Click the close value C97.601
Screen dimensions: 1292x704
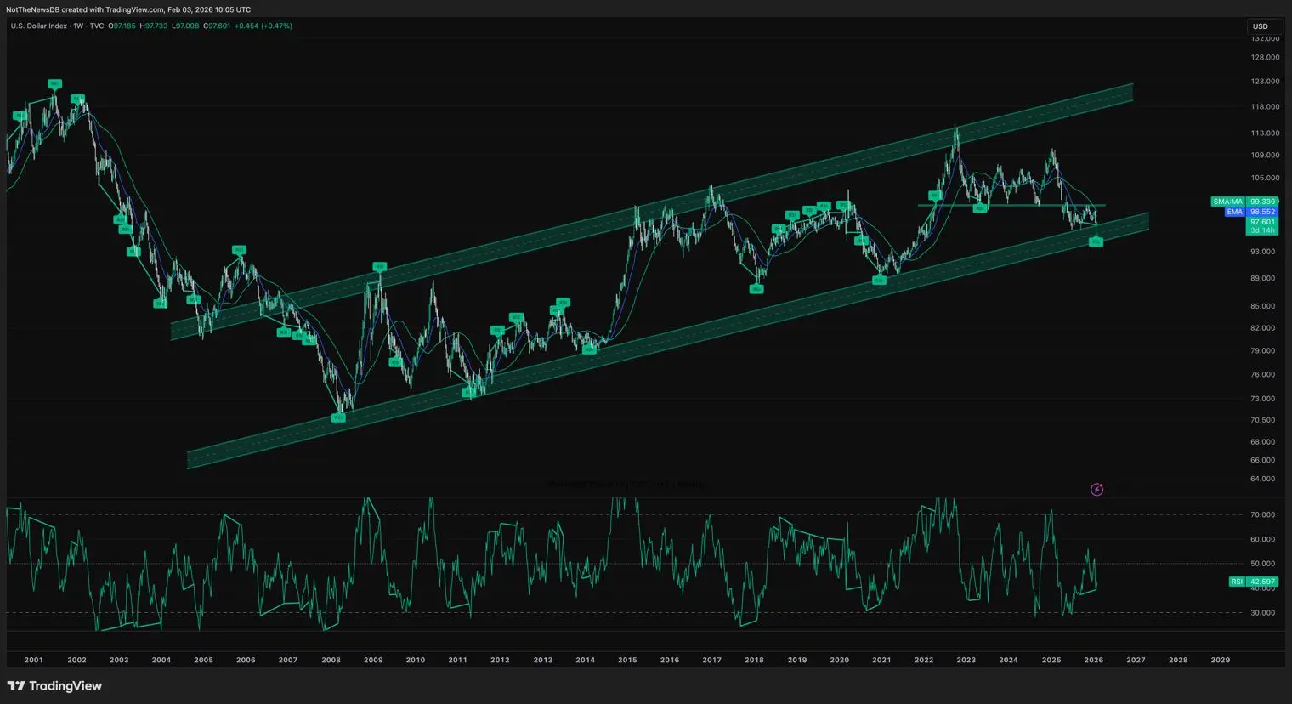(x=217, y=26)
